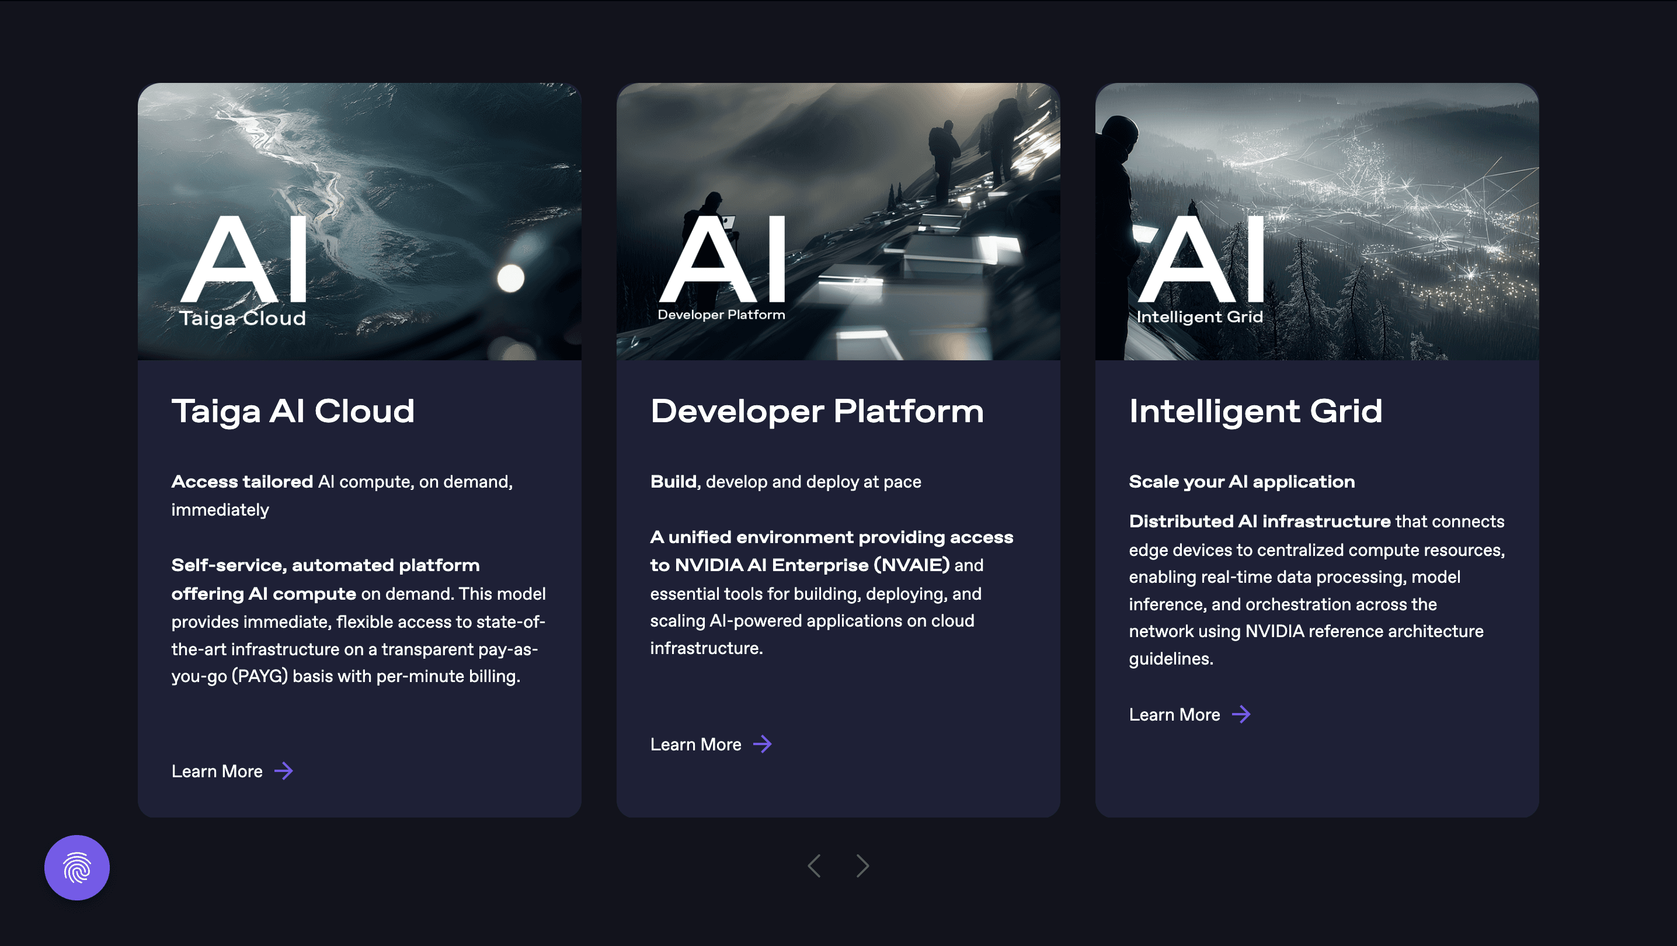Click the purple fingerprint button
The height and width of the screenshot is (946, 1677).
point(77,867)
